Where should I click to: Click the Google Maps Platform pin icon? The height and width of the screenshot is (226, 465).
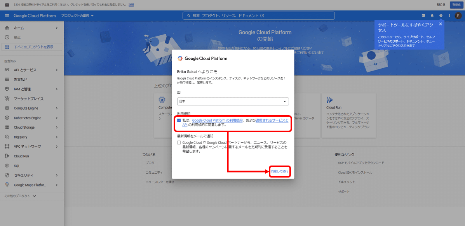[x=7, y=185]
